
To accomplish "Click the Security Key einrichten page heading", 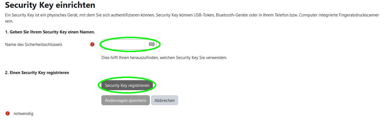I will [50, 5].
